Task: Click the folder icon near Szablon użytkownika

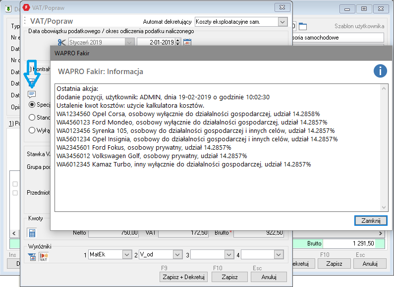Action: tap(303, 26)
